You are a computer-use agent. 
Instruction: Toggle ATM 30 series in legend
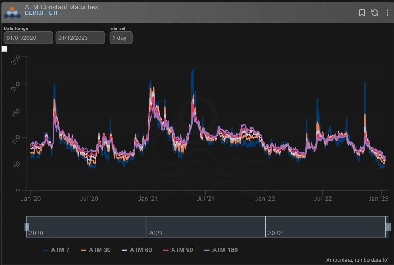96,250
